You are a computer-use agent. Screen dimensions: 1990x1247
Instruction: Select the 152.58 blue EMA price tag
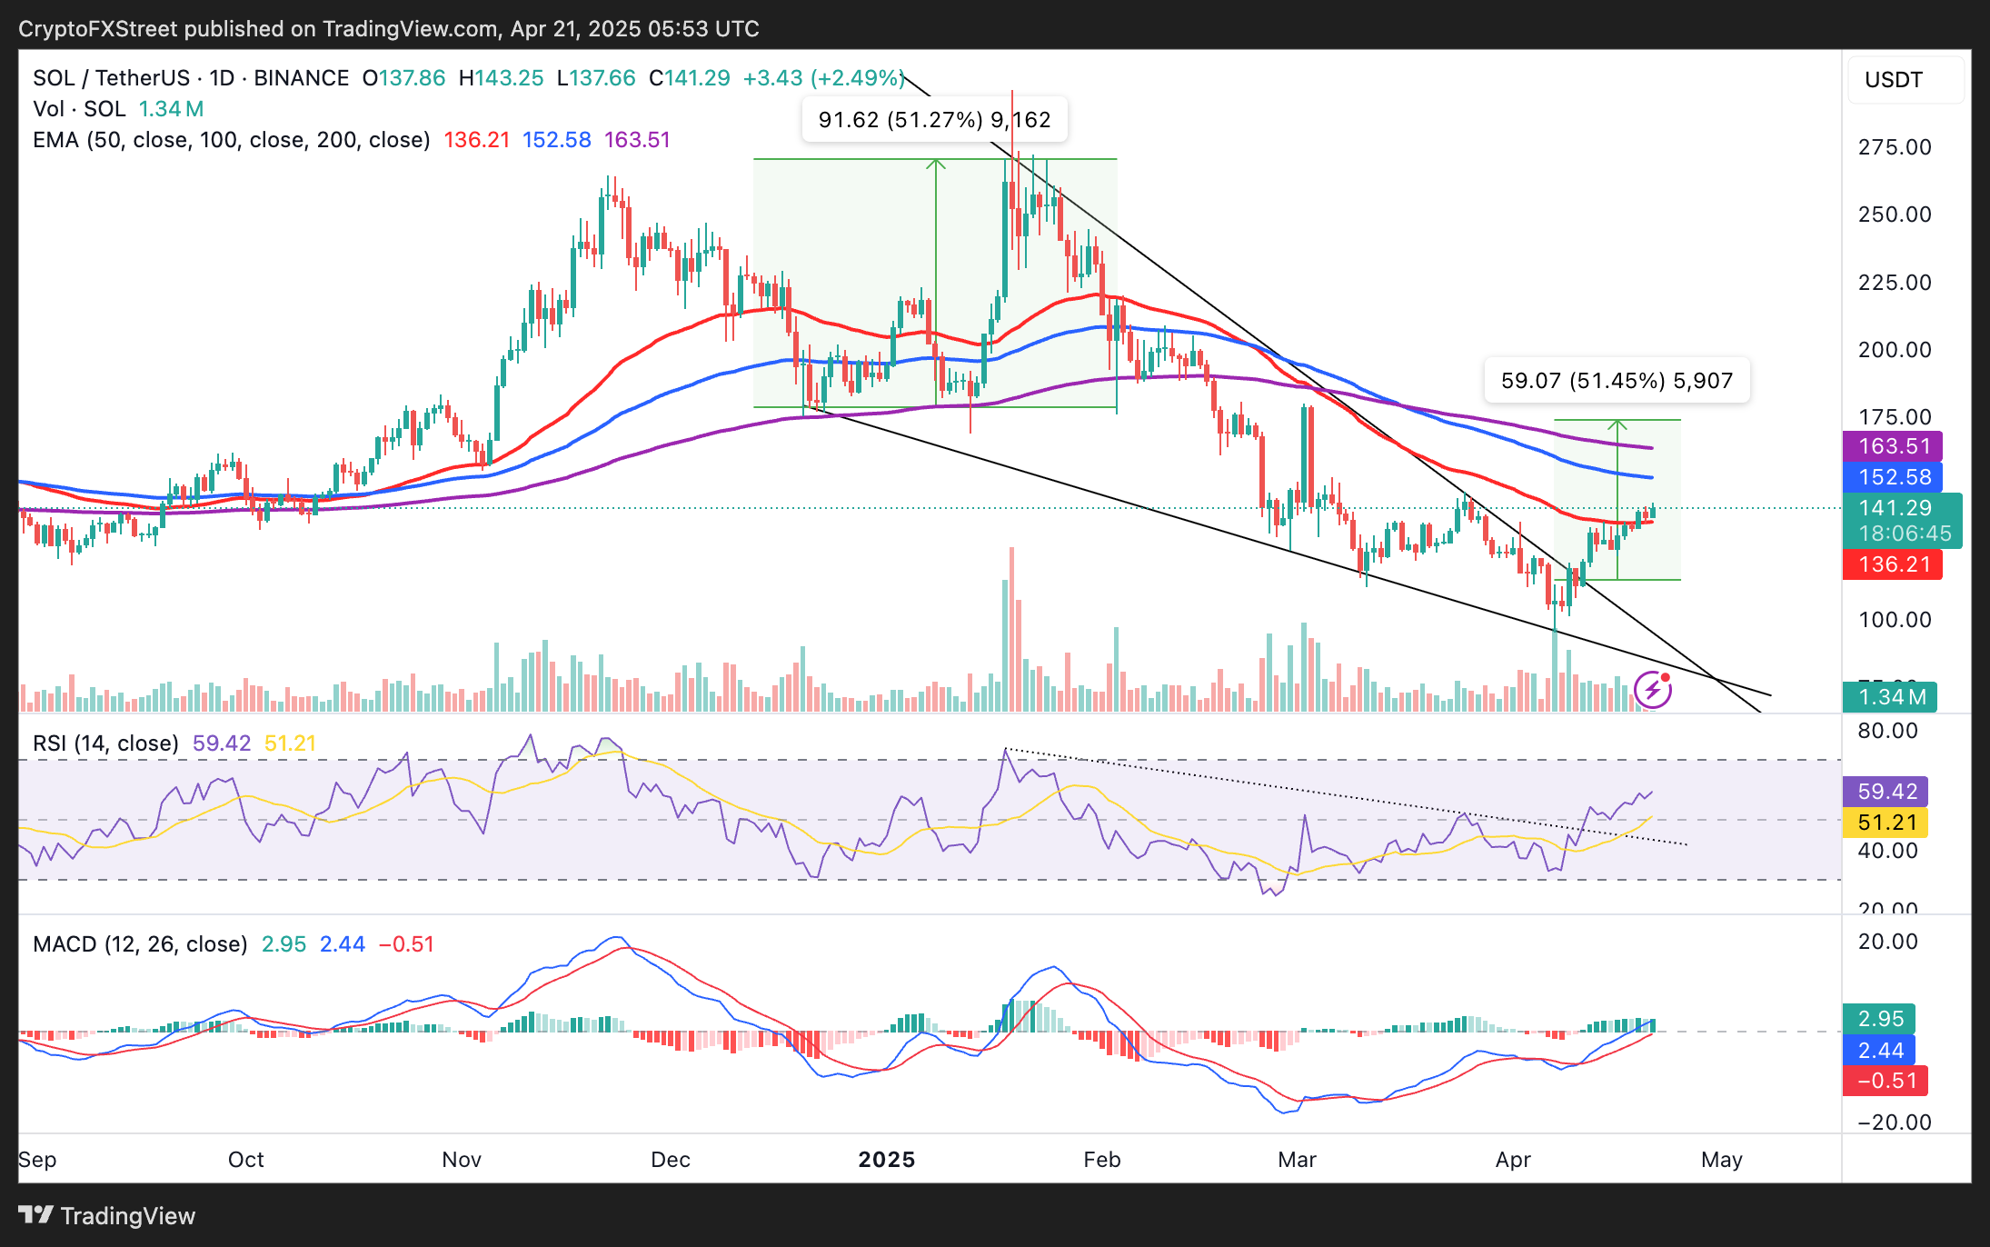(1893, 477)
